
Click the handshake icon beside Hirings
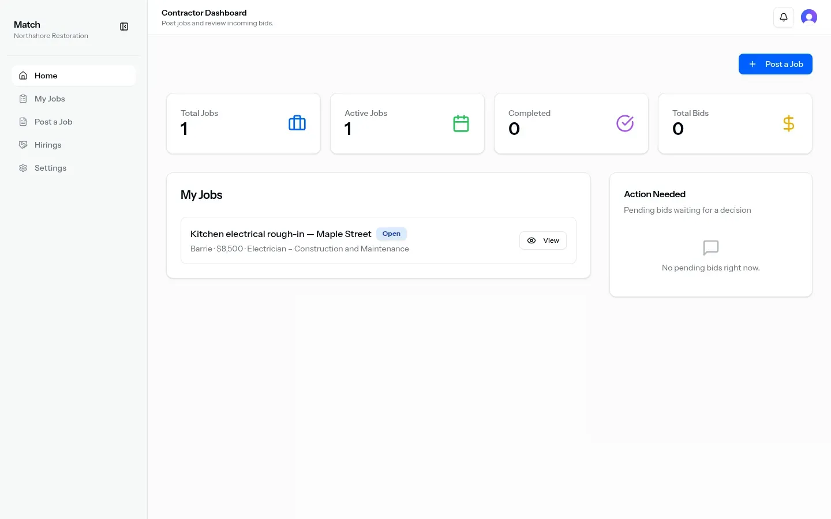click(x=23, y=145)
